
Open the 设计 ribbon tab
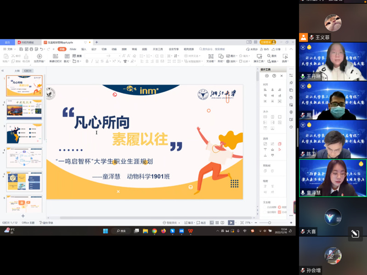(94, 49)
